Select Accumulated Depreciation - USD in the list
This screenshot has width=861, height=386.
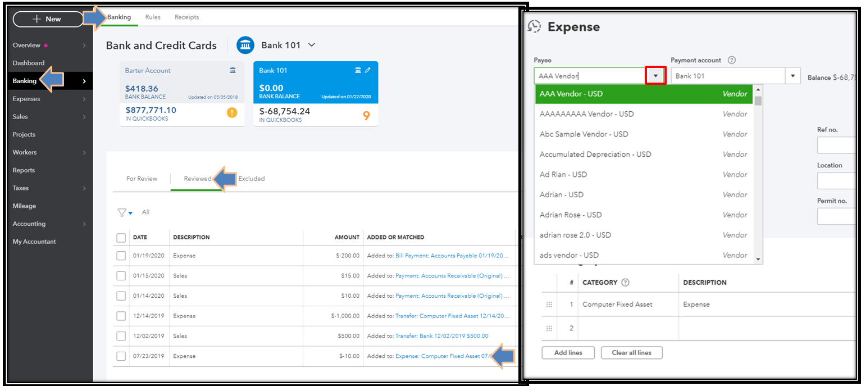[x=644, y=155]
